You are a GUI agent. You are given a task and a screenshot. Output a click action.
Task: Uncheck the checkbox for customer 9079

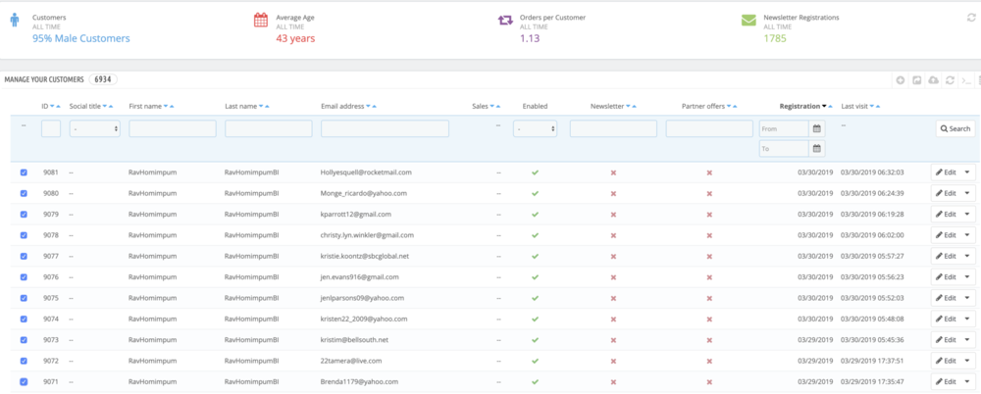pos(24,214)
